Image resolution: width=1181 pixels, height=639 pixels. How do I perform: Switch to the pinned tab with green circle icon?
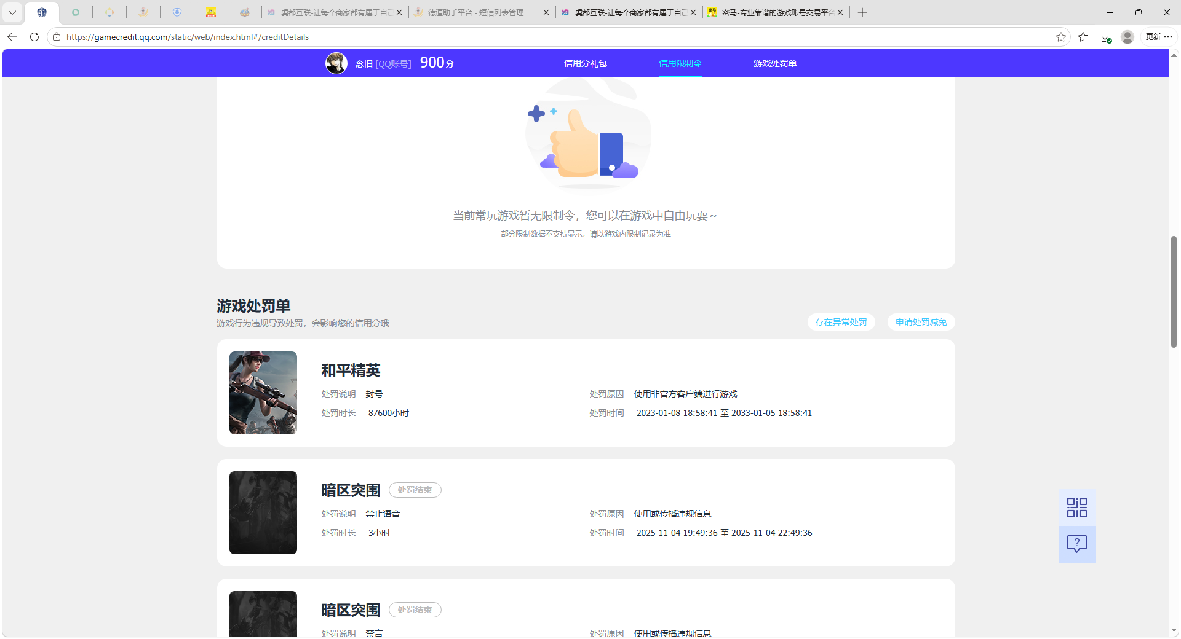click(76, 12)
